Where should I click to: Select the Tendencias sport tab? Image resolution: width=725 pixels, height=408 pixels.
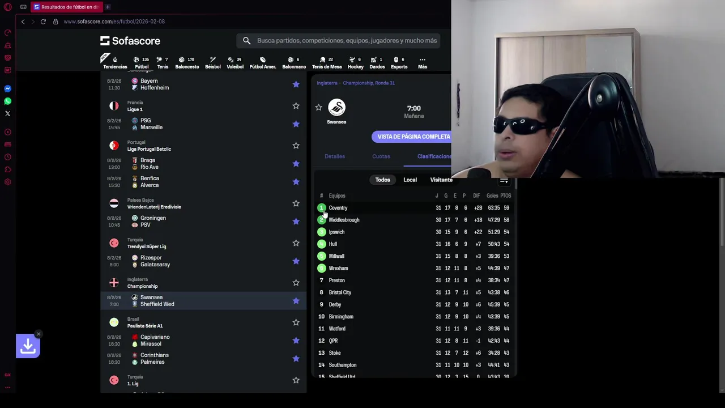(x=115, y=63)
